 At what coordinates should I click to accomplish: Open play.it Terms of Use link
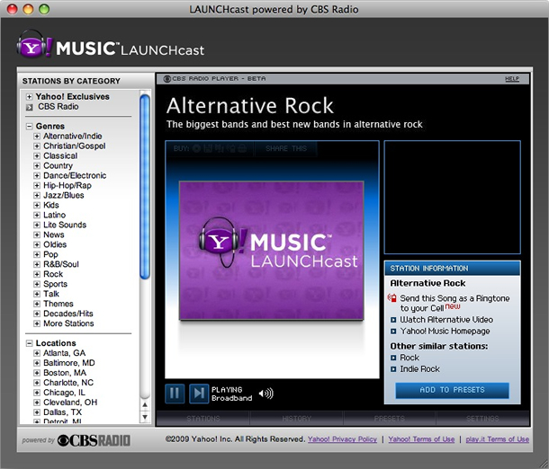point(497,439)
